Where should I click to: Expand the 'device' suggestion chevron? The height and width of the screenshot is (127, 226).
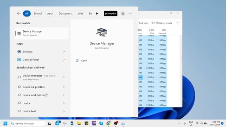64,103
